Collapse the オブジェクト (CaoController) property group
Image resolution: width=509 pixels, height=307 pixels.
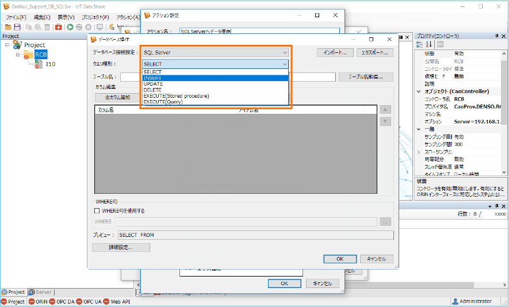[419, 91]
